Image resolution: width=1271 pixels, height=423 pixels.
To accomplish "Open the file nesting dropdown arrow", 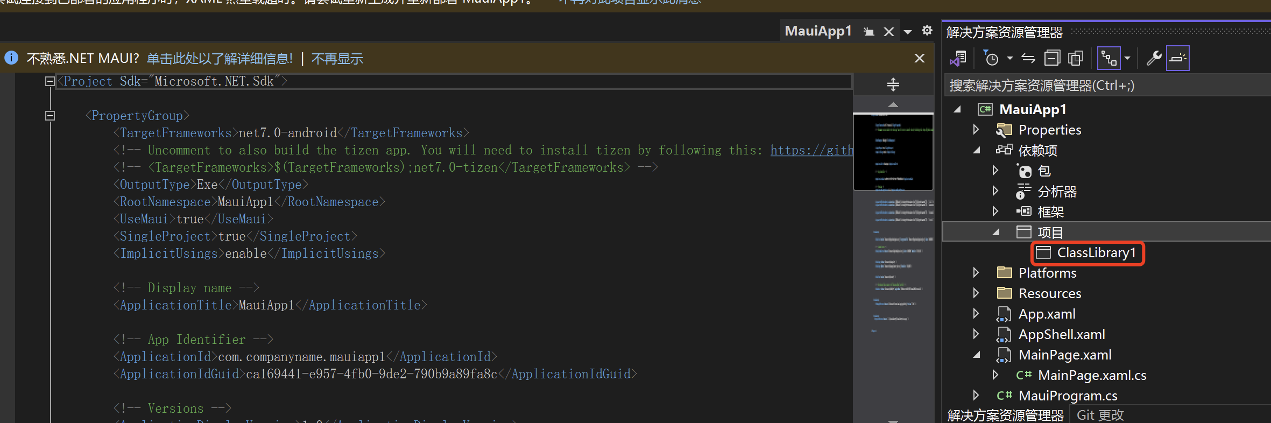I will [1127, 58].
